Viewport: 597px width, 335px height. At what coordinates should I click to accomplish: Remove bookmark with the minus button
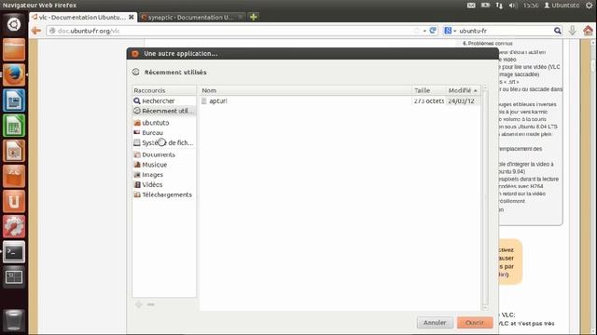click(x=151, y=304)
